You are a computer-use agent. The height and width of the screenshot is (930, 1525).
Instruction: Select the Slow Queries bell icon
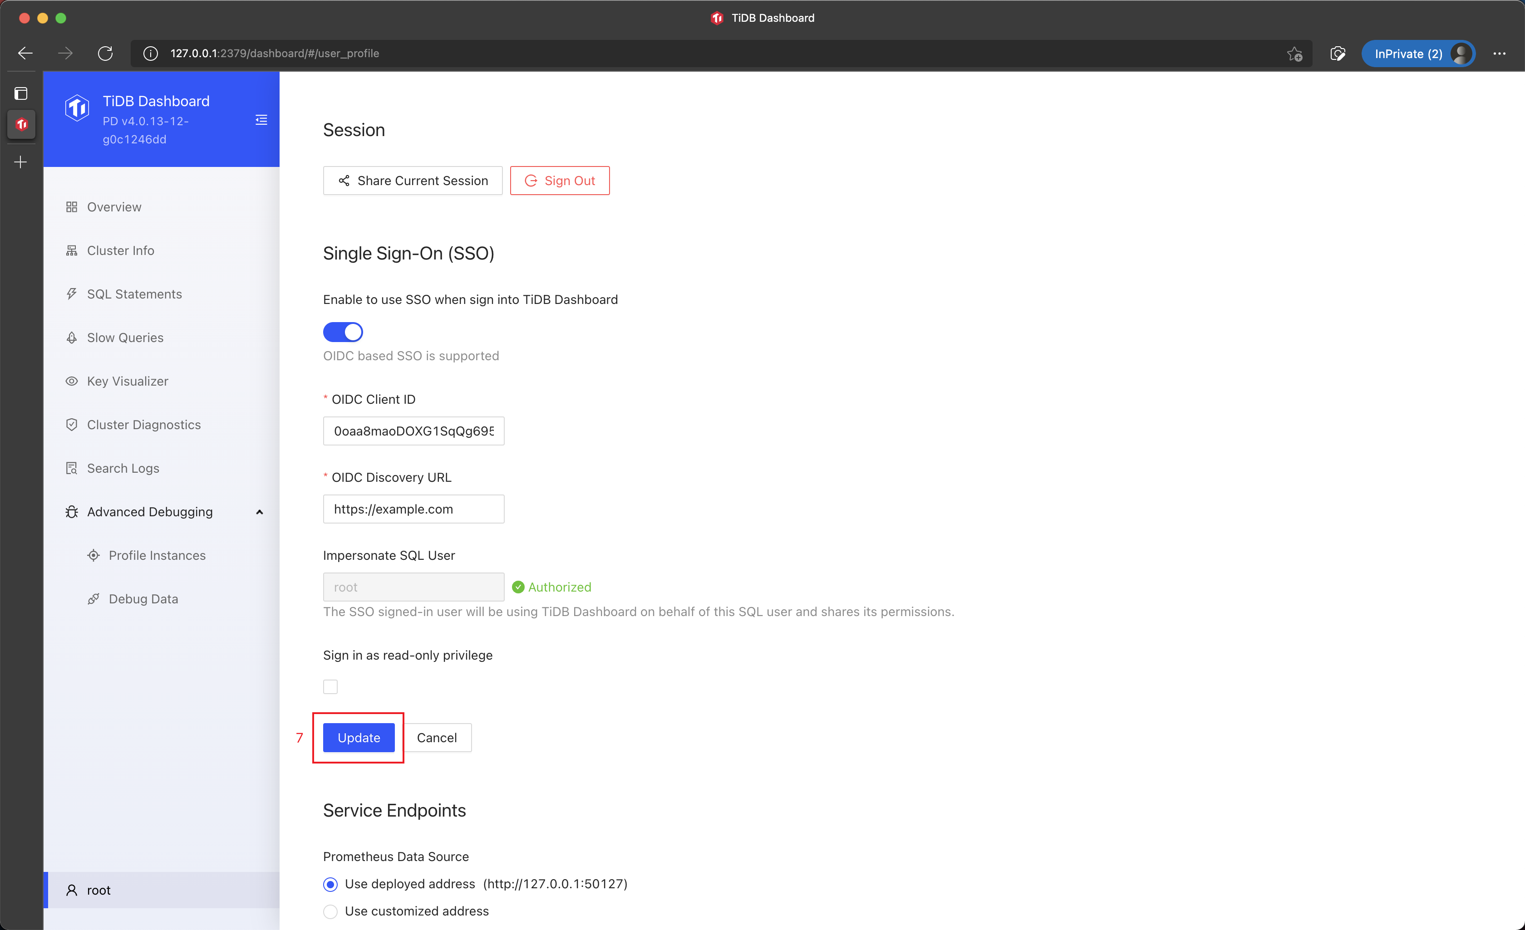tap(72, 337)
